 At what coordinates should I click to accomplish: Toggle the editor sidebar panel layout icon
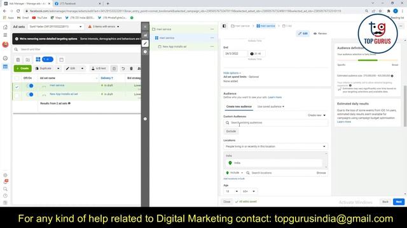tap(224, 26)
